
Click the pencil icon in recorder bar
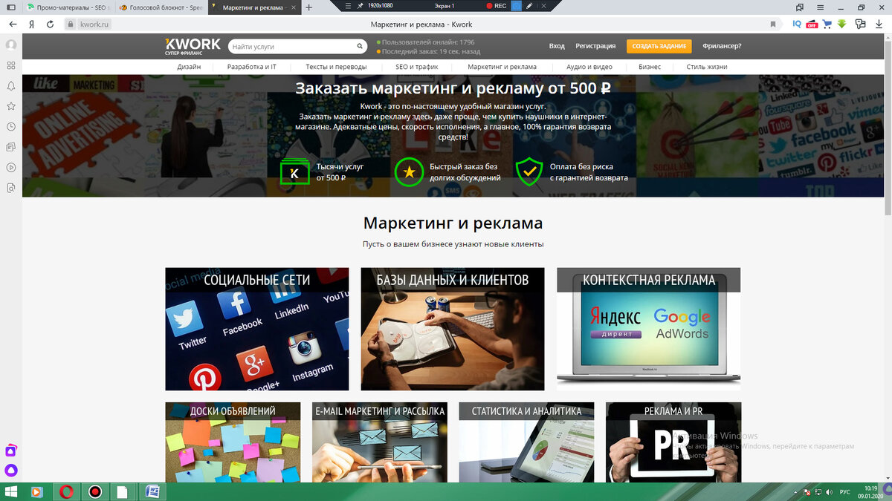pyautogui.click(x=529, y=5)
